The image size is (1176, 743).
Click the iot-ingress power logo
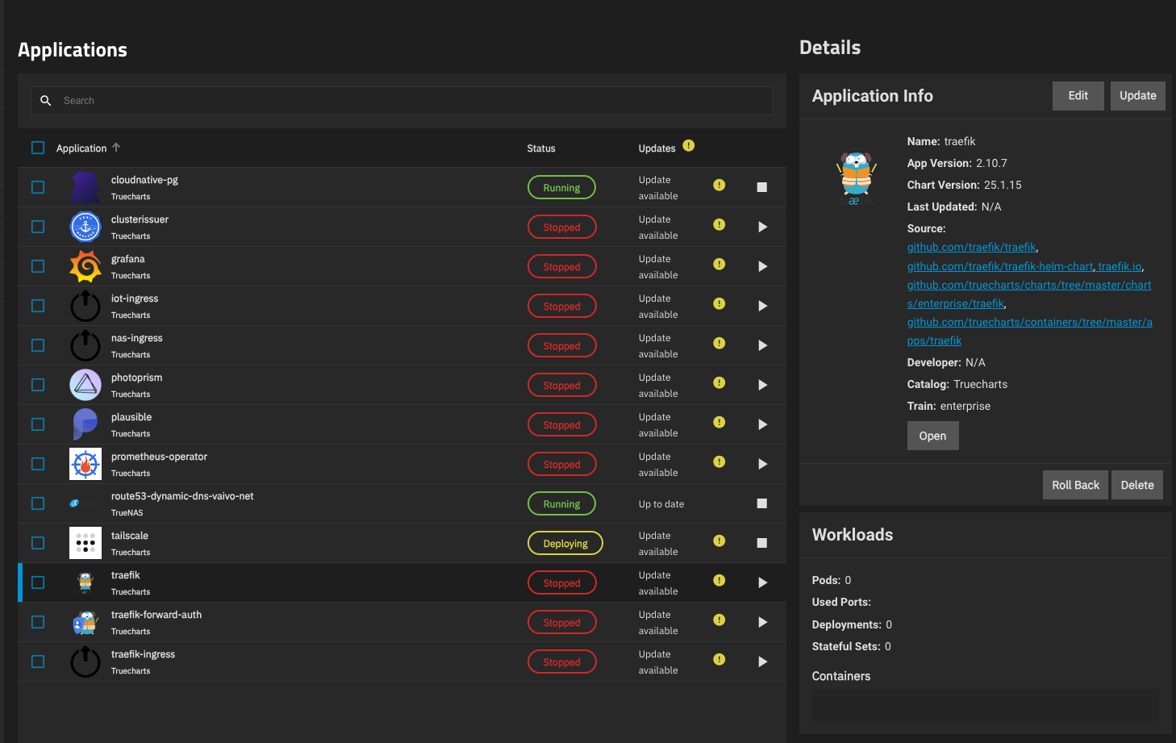coord(85,306)
